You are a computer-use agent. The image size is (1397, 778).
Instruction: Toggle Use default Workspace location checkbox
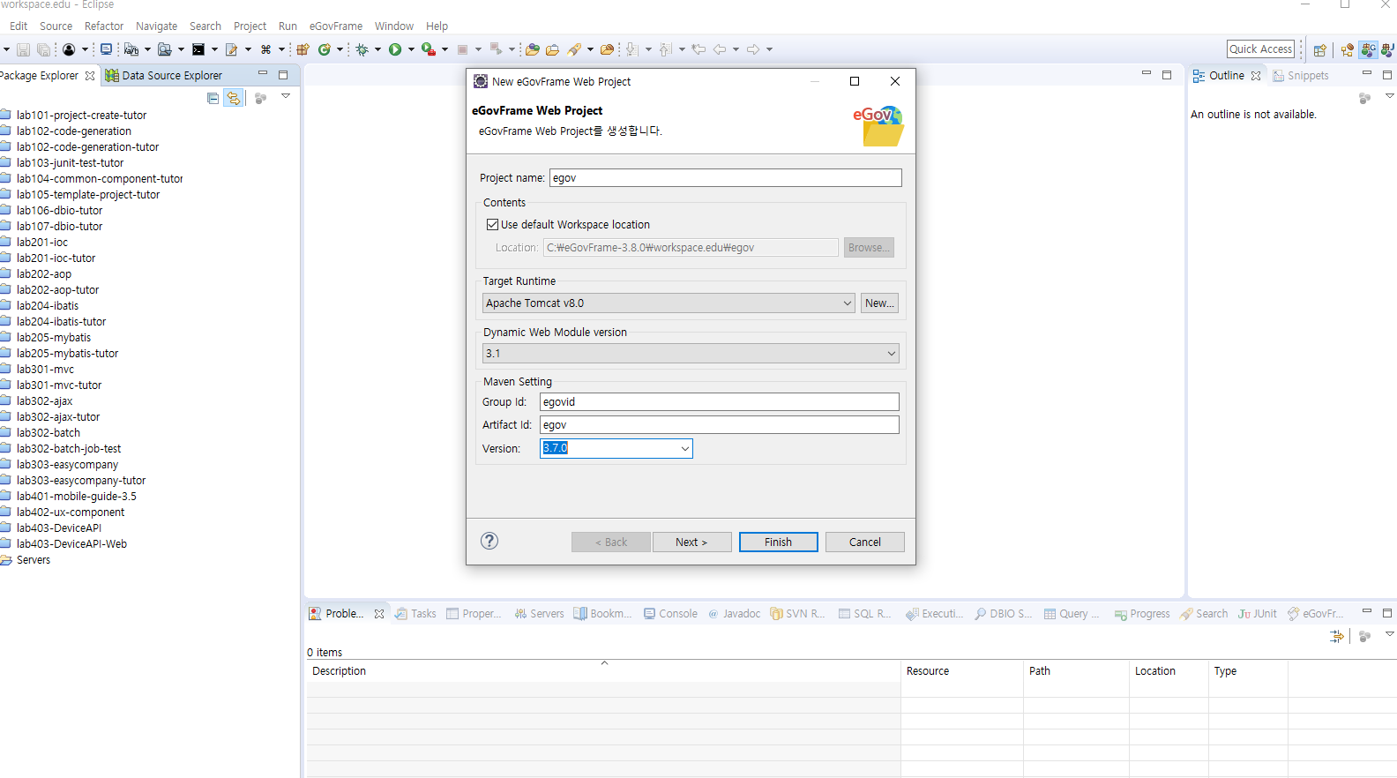(492, 224)
